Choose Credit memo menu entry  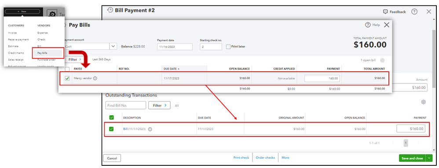tap(16, 53)
